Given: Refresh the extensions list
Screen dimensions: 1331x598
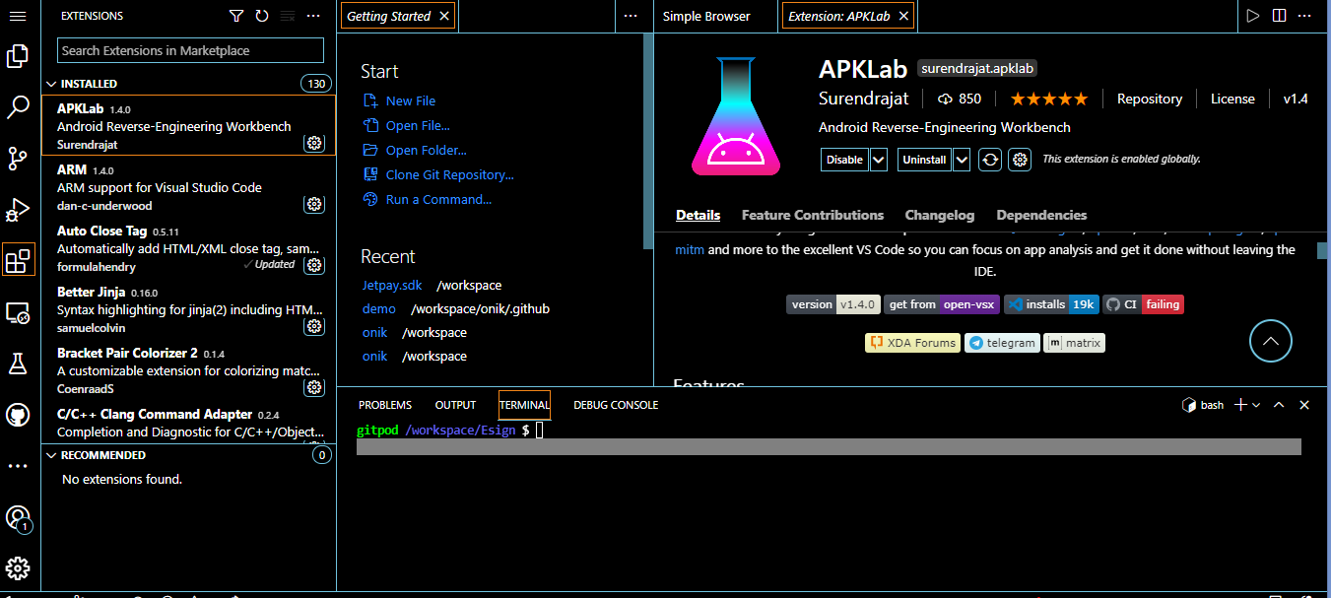Looking at the screenshot, I should (x=262, y=16).
